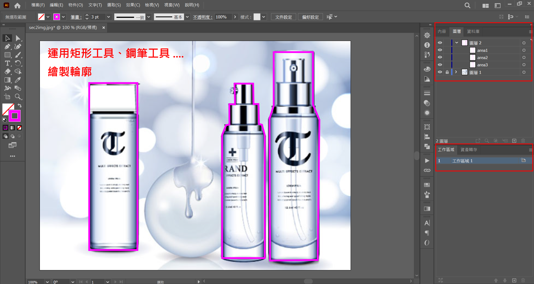534x284 pixels.
Task: Open the 效果(C) menu
Action: click(x=133, y=5)
